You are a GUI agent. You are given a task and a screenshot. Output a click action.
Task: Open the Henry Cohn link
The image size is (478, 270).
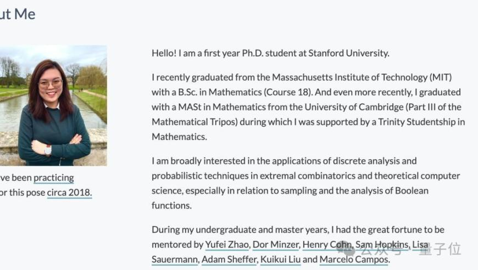pos(327,244)
